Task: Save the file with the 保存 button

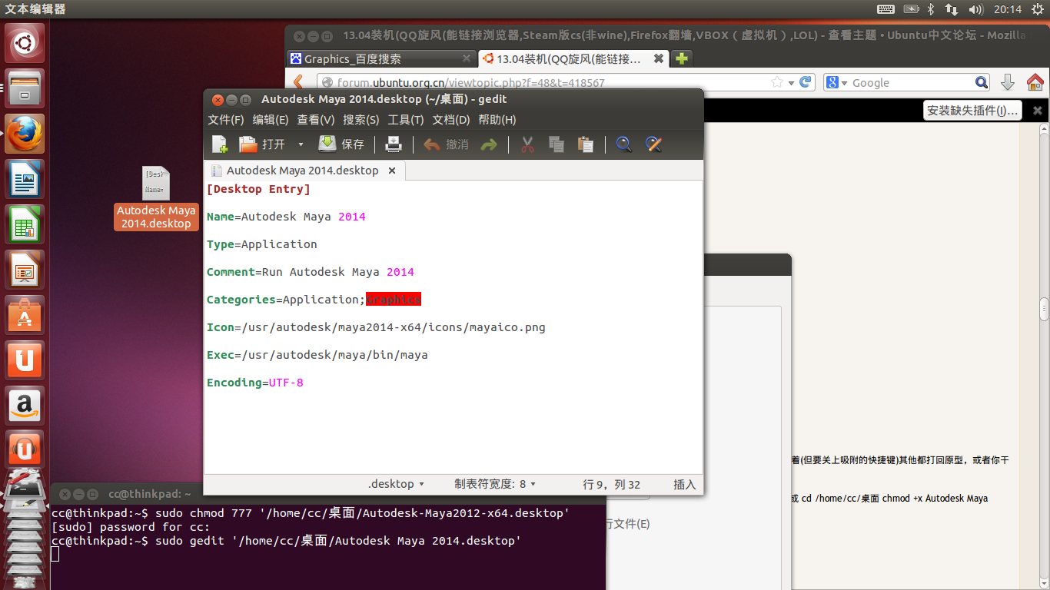Action: click(341, 144)
